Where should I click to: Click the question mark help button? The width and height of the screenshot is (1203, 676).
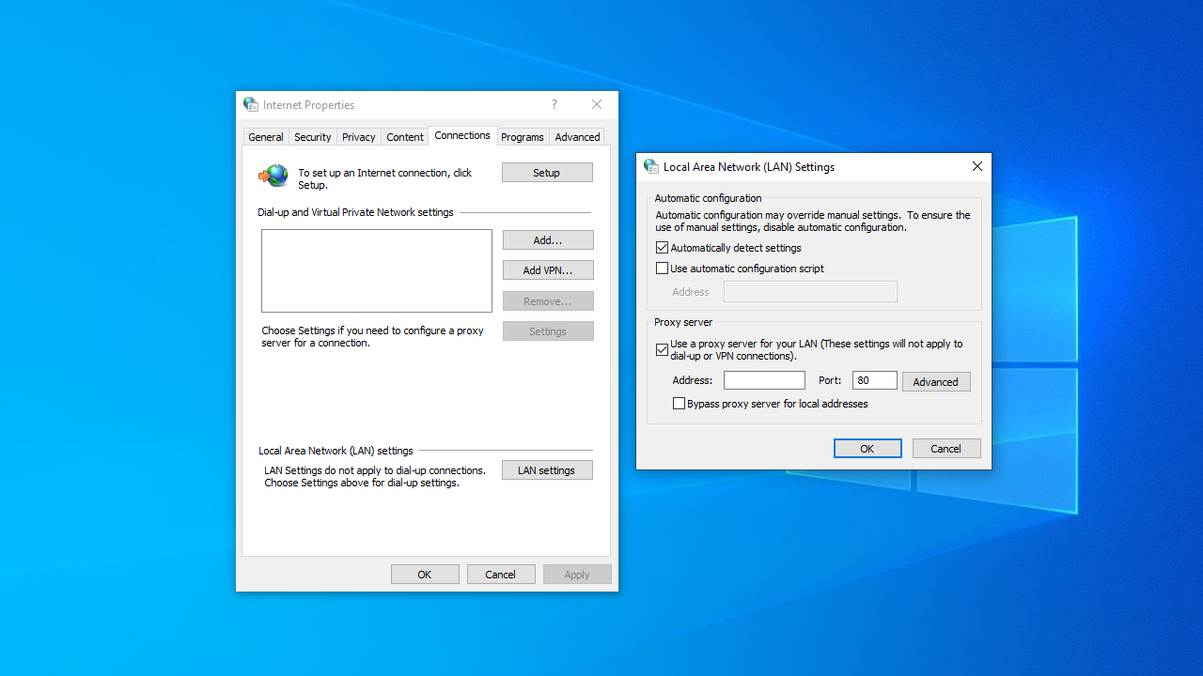coord(554,104)
